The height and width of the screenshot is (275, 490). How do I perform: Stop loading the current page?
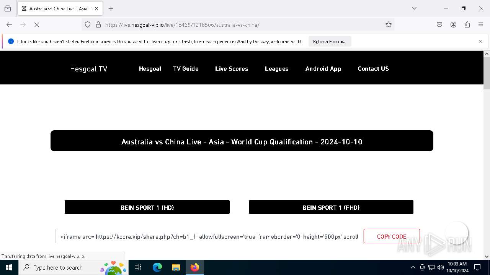click(x=37, y=24)
